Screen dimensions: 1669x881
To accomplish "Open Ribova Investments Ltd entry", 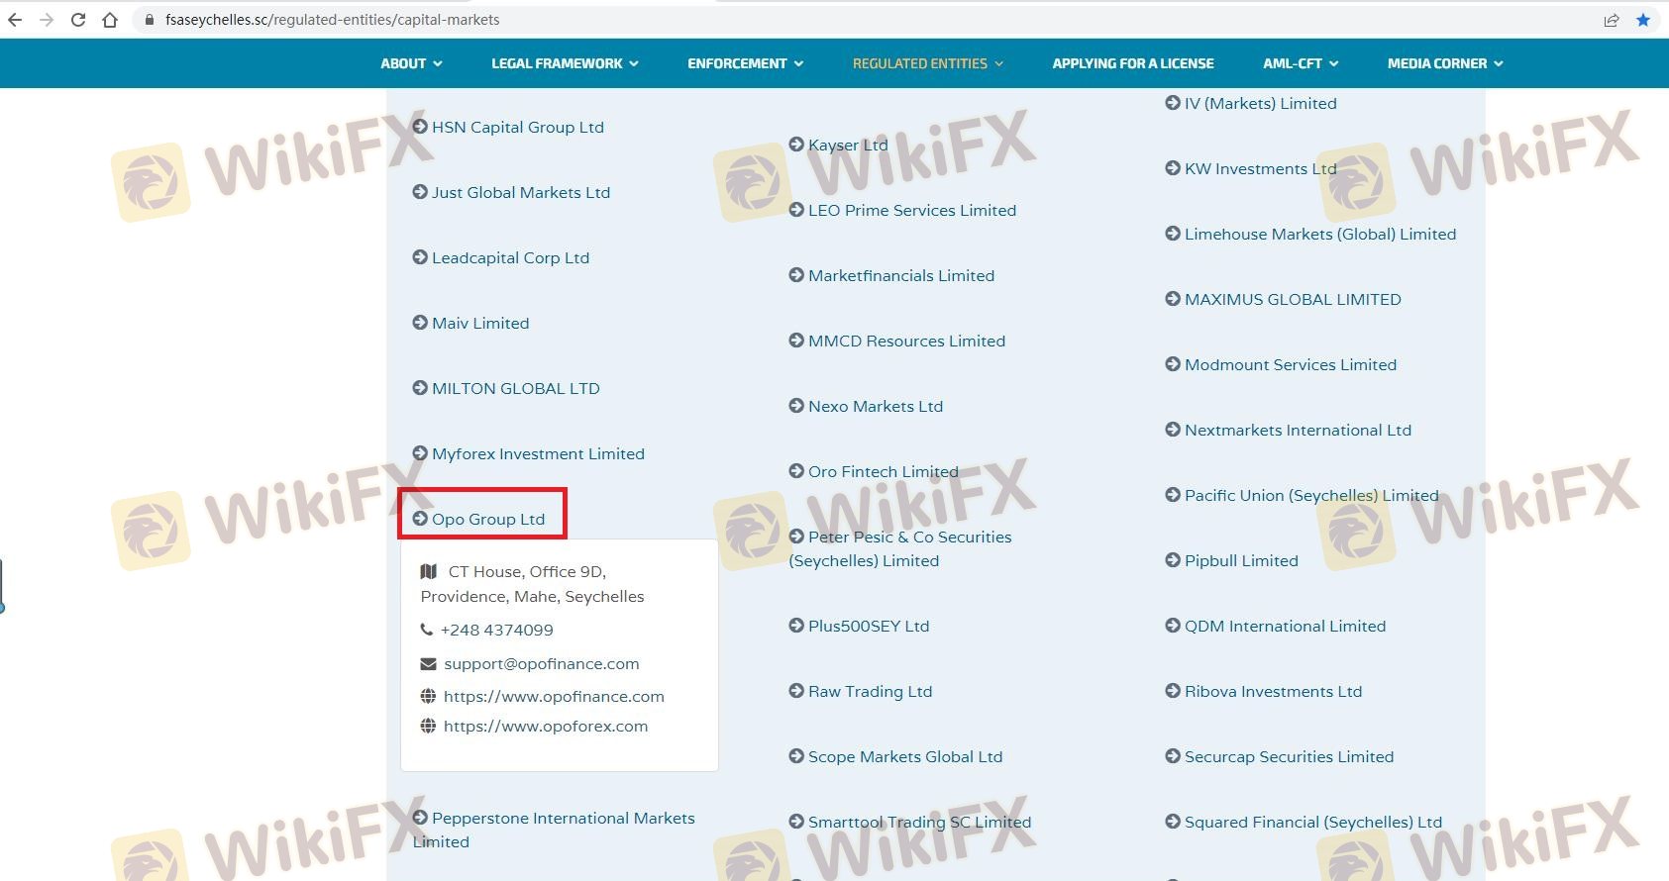I will [x=1264, y=691].
